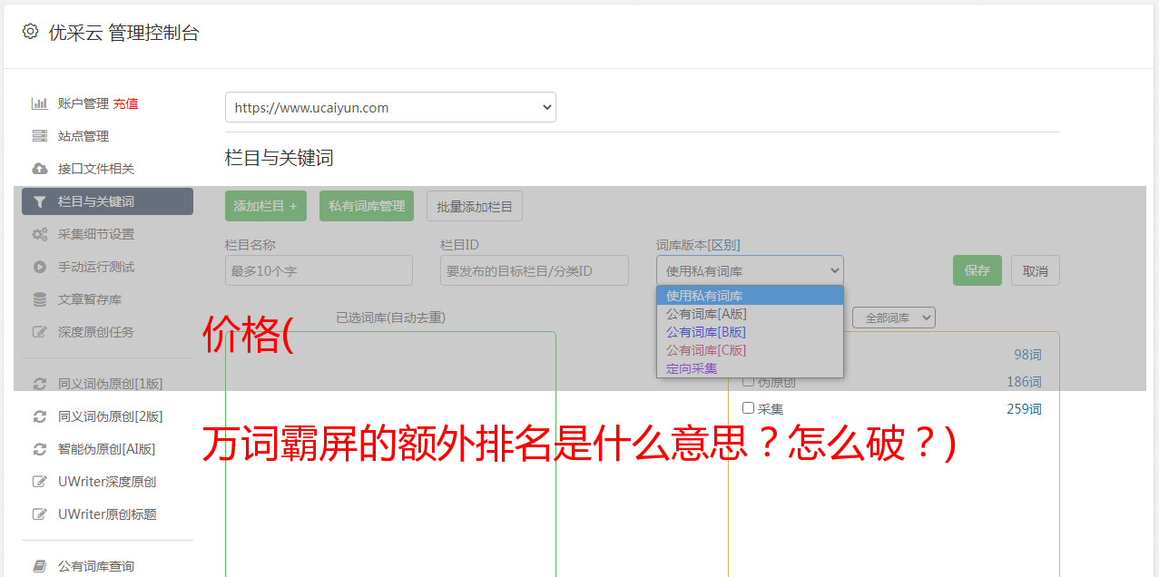
Task: Open the site URL dropdown
Action: point(390,107)
